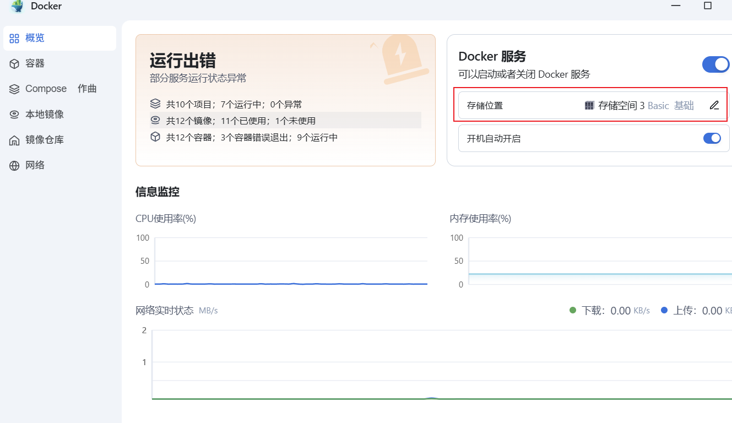
Task: Click the disc icon beside 共12个镜像
Action: (x=155, y=120)
